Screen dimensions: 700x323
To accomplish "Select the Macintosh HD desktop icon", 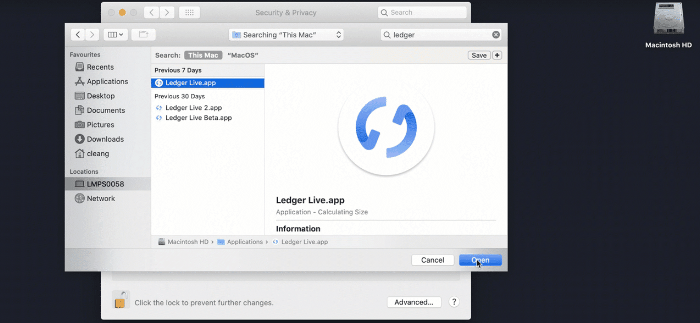I will point(669,26).
